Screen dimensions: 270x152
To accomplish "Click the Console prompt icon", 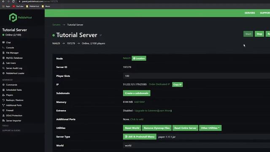I will 3,48.
